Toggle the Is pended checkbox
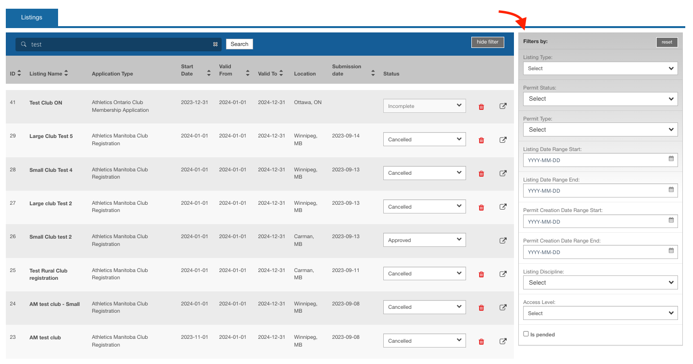 click(x=526, y=334)
